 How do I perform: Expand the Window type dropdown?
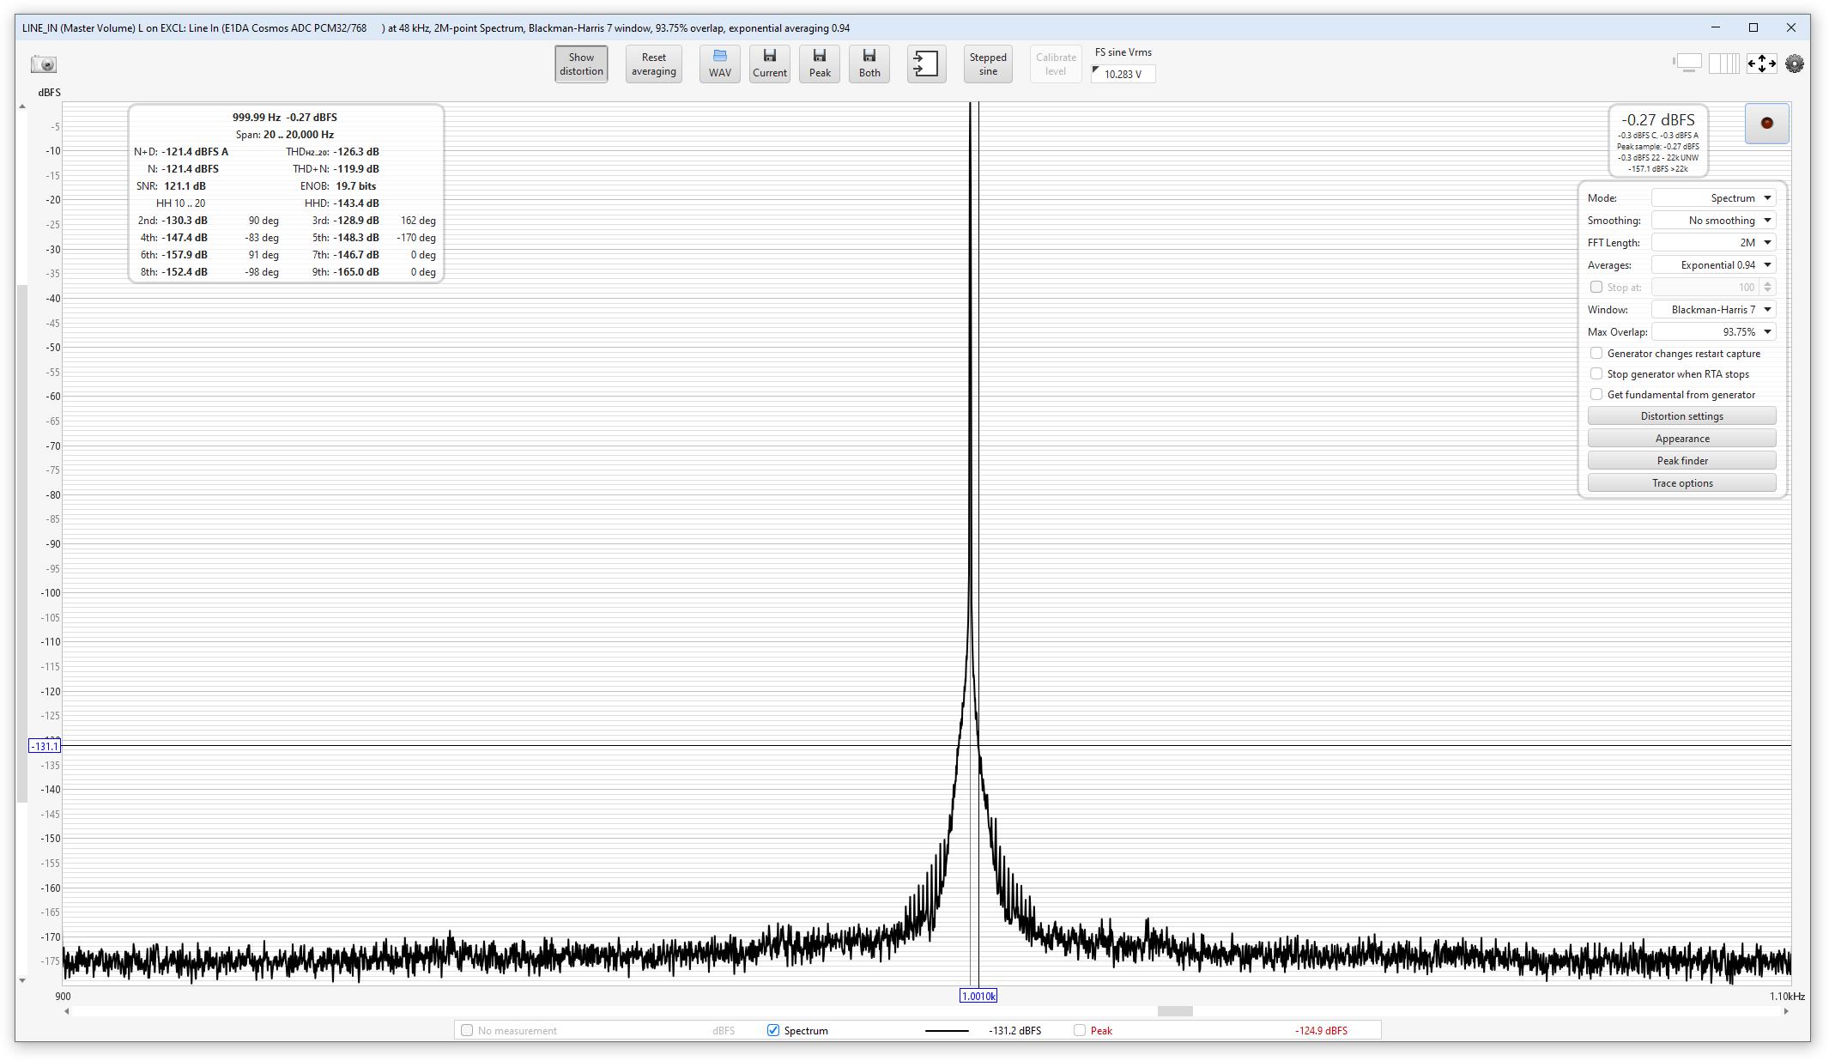click(x=1713, y=310)
